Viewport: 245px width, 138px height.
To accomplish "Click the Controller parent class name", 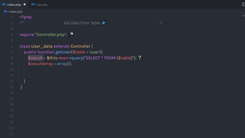I will point(80,46).
